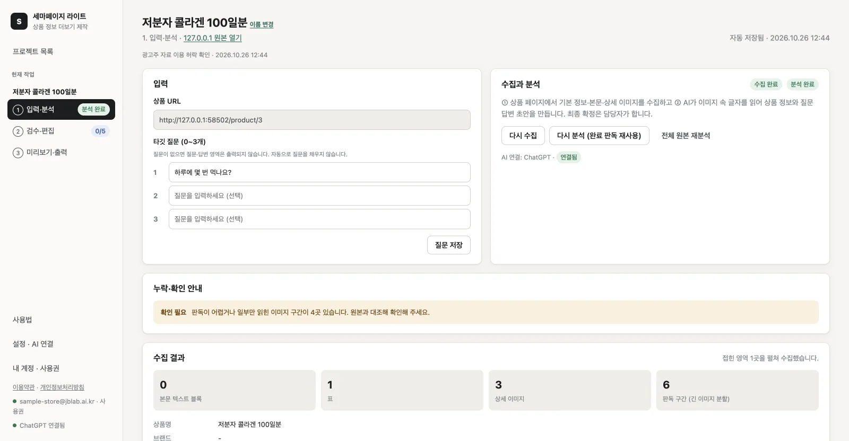This screenshot has width=849, height=441.
Task: Click step 3 circle icon for 미리보기·출력
Action: (18, 153)
